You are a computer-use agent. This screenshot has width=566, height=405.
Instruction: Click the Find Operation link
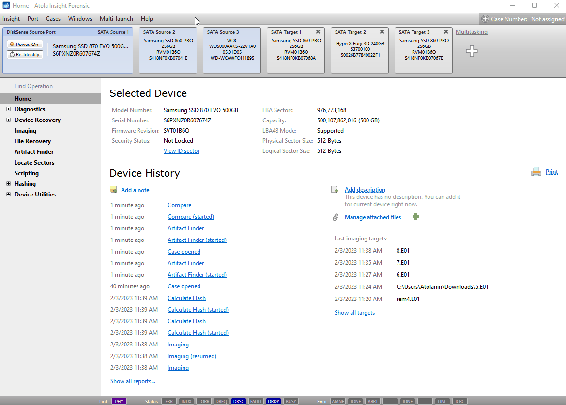tap(33, 86)
